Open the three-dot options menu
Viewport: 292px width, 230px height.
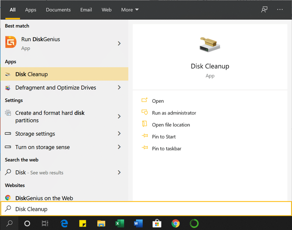(x=280, y=10)
